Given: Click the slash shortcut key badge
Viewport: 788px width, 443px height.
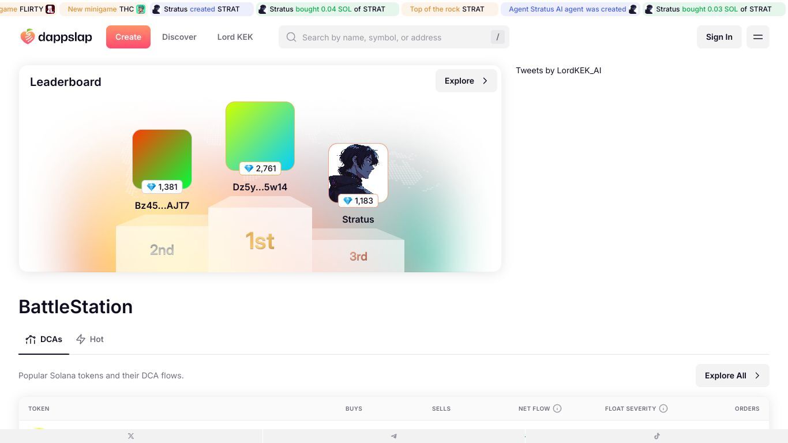Looking at the screenshot, I should click(497, 37).
